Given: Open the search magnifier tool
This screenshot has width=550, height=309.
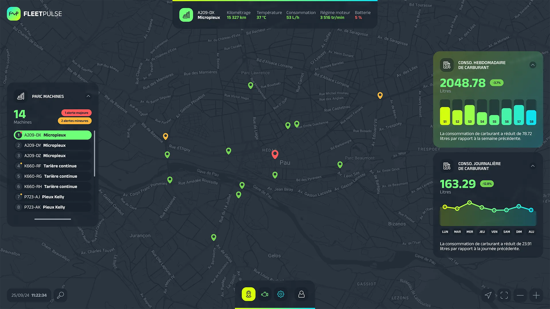Looking at the screenshot, I should coord(60,295).
